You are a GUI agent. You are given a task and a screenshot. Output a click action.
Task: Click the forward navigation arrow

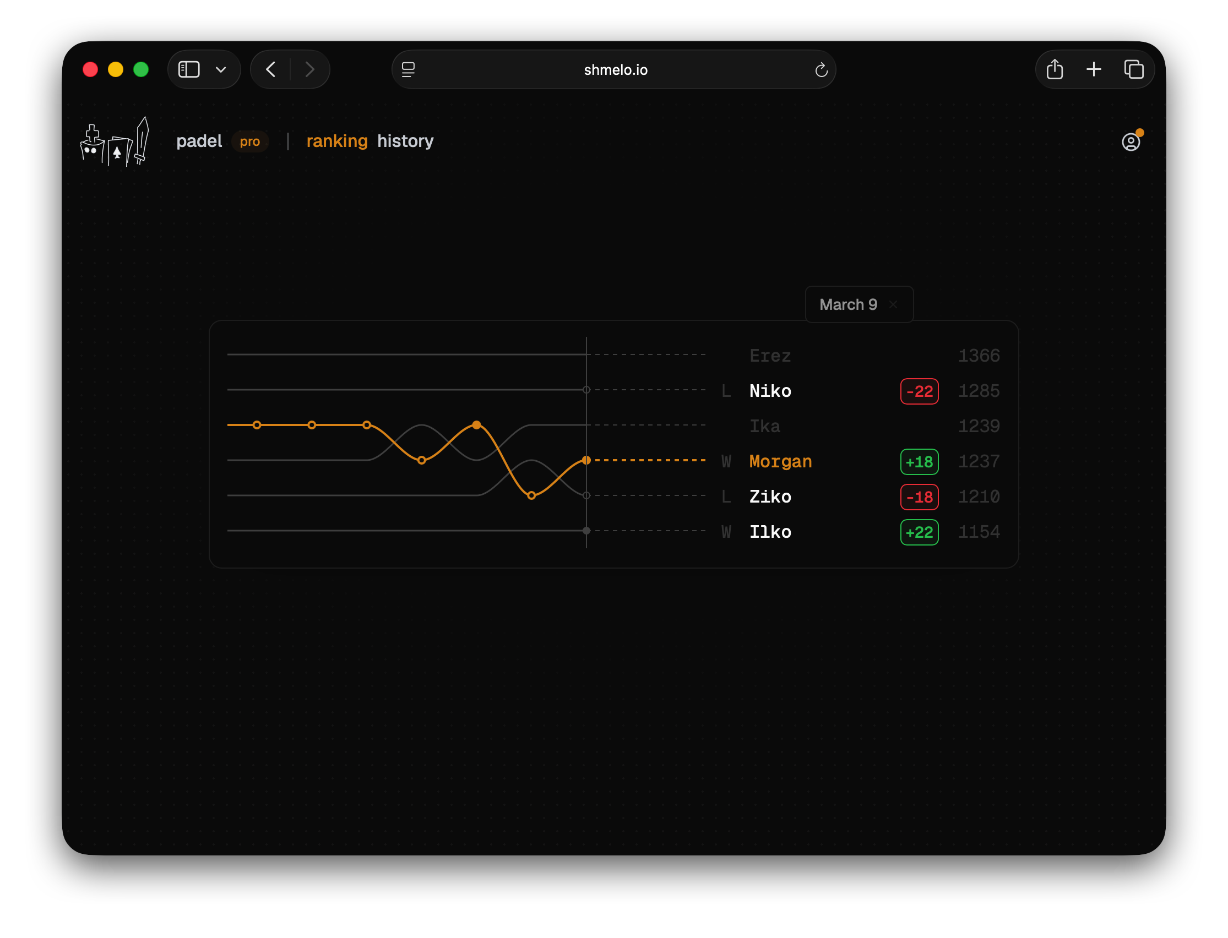(310, 69)
